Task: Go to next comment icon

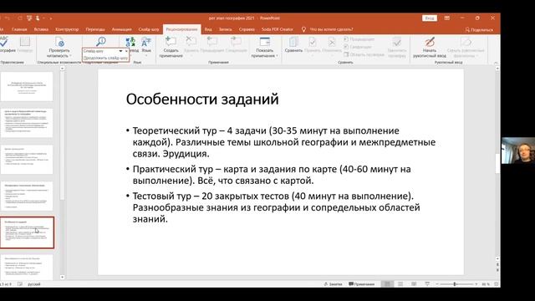Action: click(x=236, y=42)
